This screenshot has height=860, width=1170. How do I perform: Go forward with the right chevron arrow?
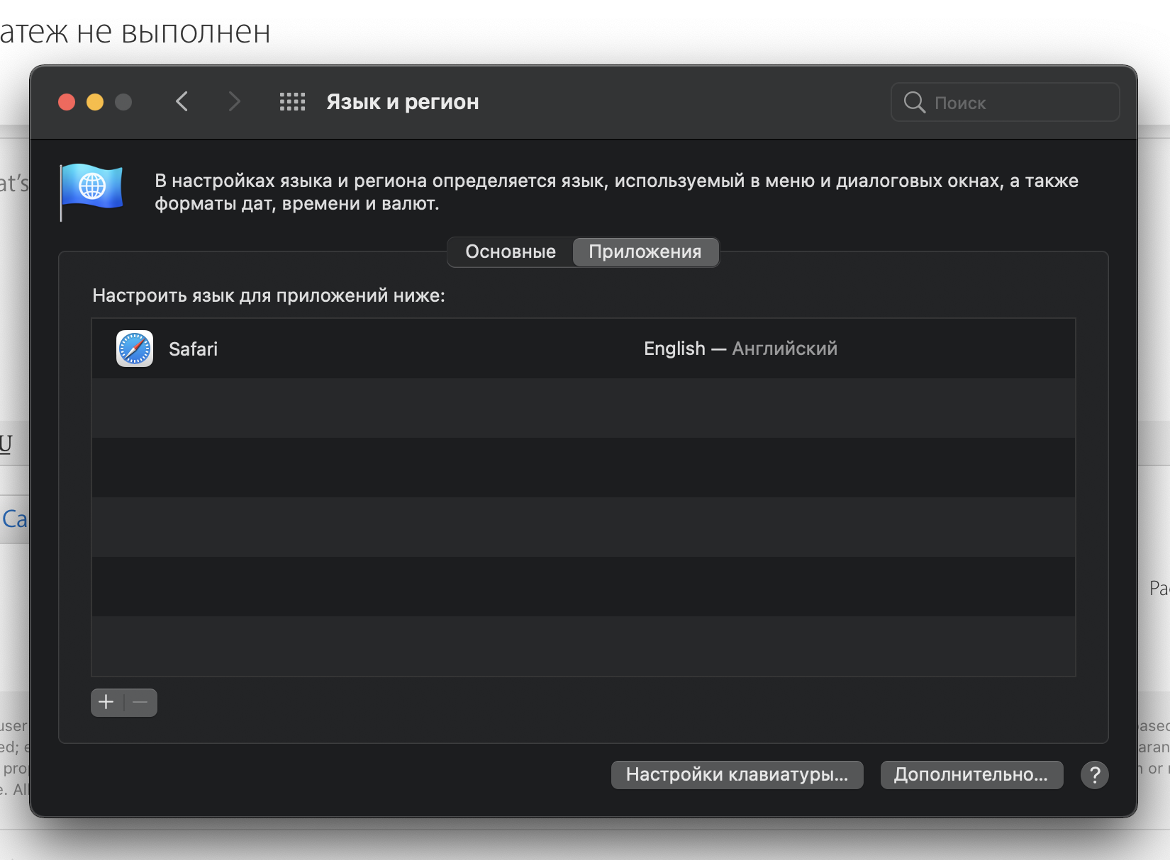pyautogui.click(x=234, y=102)
